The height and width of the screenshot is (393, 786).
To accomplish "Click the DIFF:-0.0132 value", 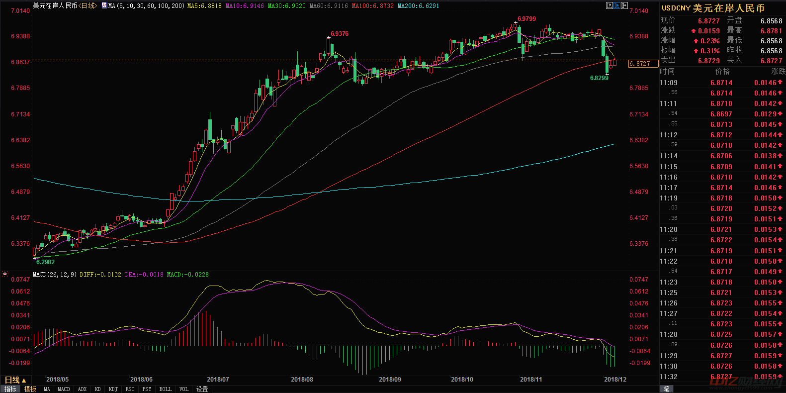I will pyautogui.click(x=100, y=275).
